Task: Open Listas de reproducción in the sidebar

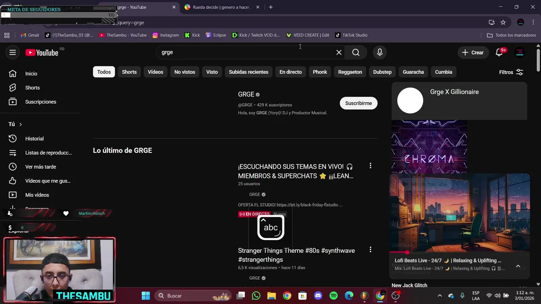Action: [48, 153]
